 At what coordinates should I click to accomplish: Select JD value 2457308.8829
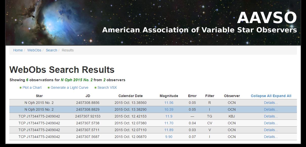[x=88, y=109]
